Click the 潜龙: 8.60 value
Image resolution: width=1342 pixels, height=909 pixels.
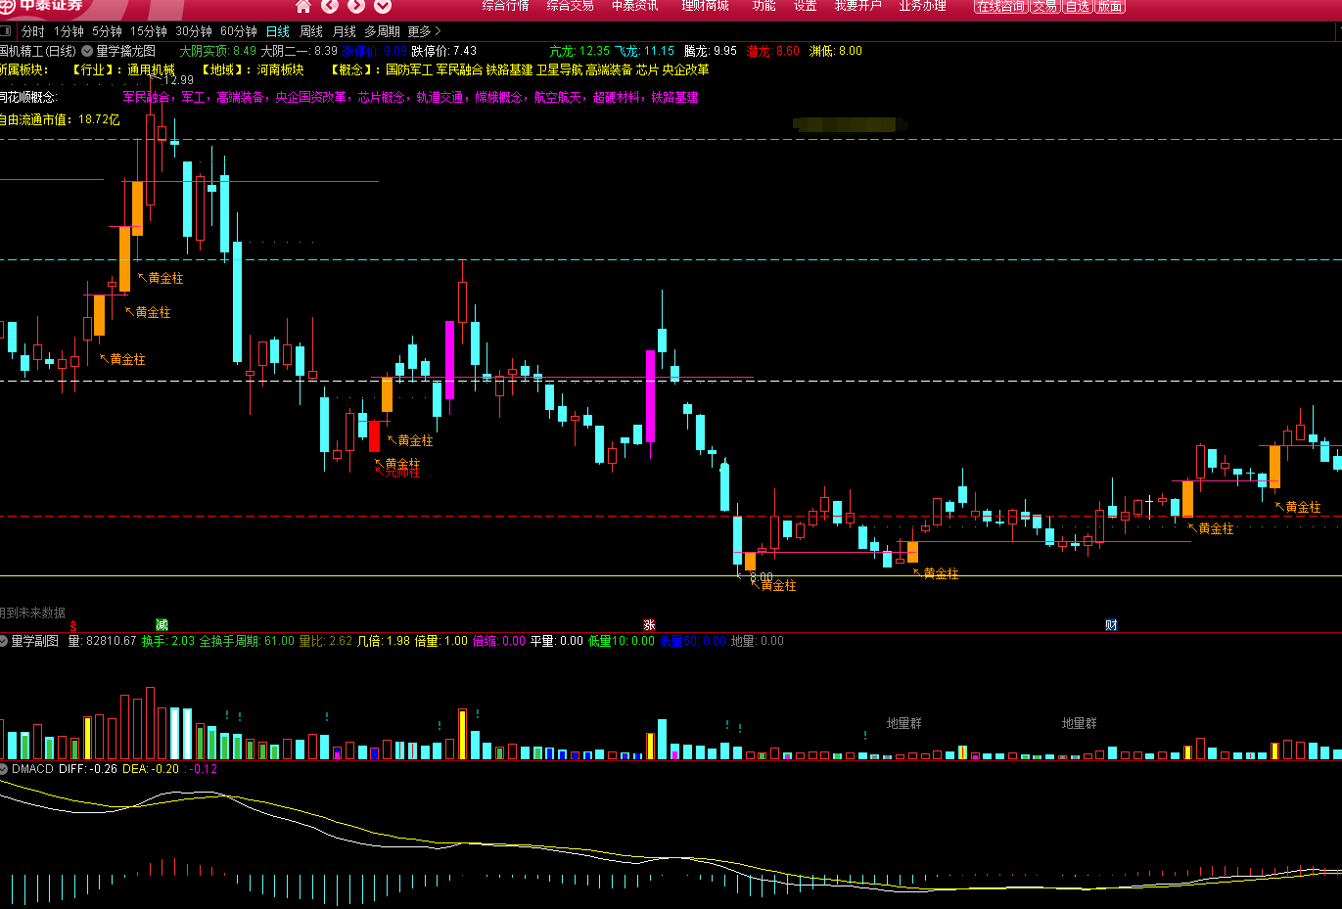tap(773, 51)
